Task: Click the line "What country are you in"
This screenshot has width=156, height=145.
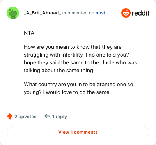Action: pyautogui.click(x=78, y=85)
